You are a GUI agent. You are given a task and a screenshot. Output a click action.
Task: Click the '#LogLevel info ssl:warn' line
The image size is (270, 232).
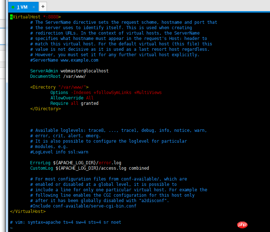pyautogui.click(x=59, y=152)
